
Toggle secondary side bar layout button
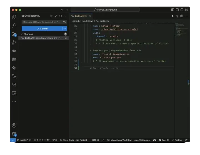[182, 10]
